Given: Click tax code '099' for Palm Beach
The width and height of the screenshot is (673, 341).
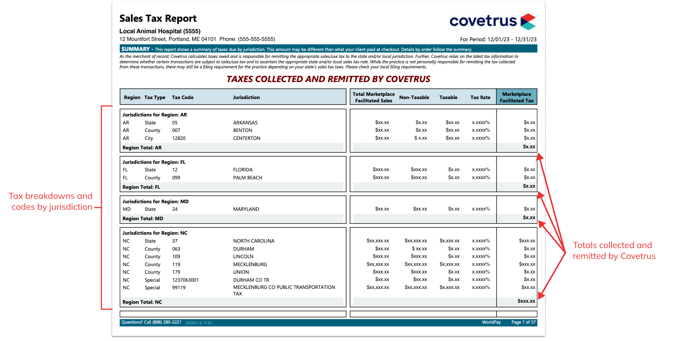Looking at the screenshot, I should (x=176, y=178).
